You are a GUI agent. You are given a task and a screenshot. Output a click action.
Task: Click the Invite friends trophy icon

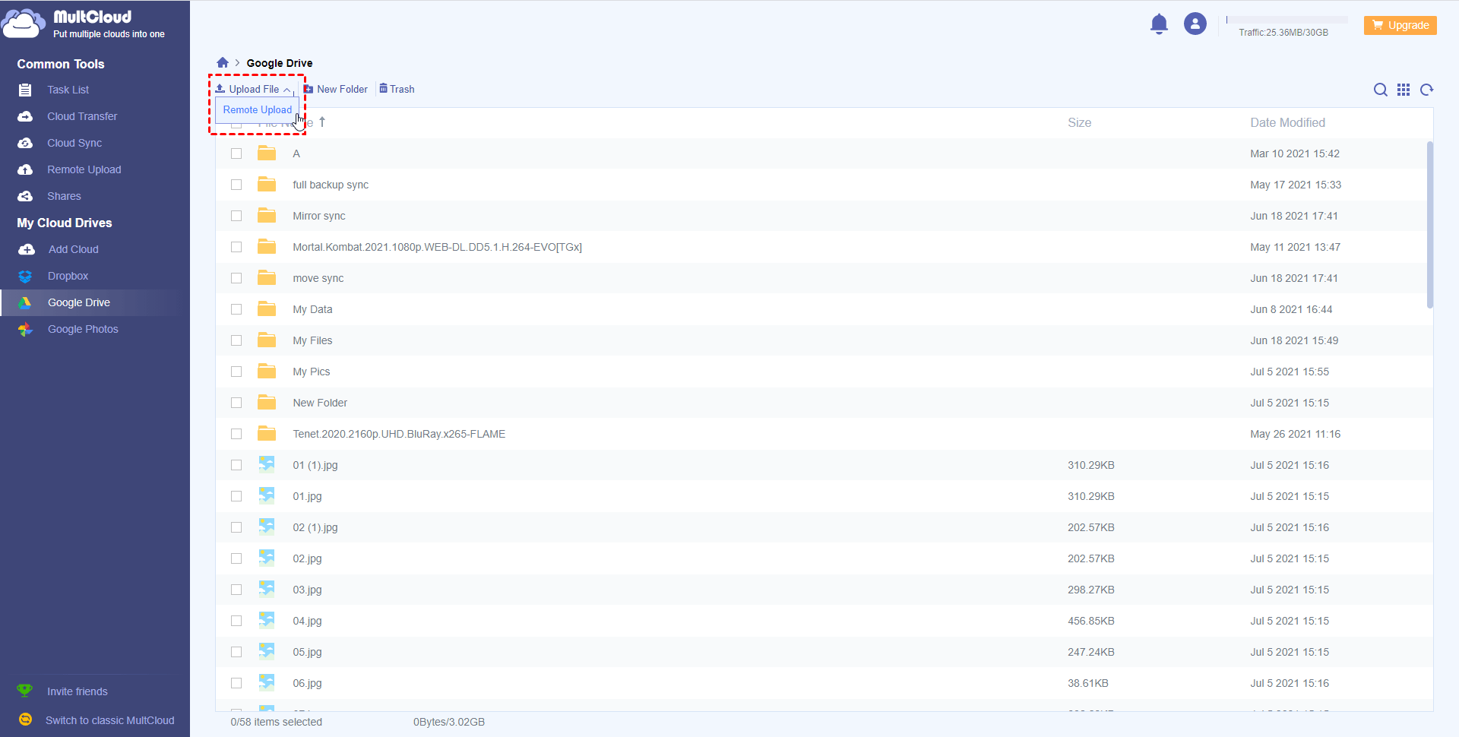click(x=25, y=691)
